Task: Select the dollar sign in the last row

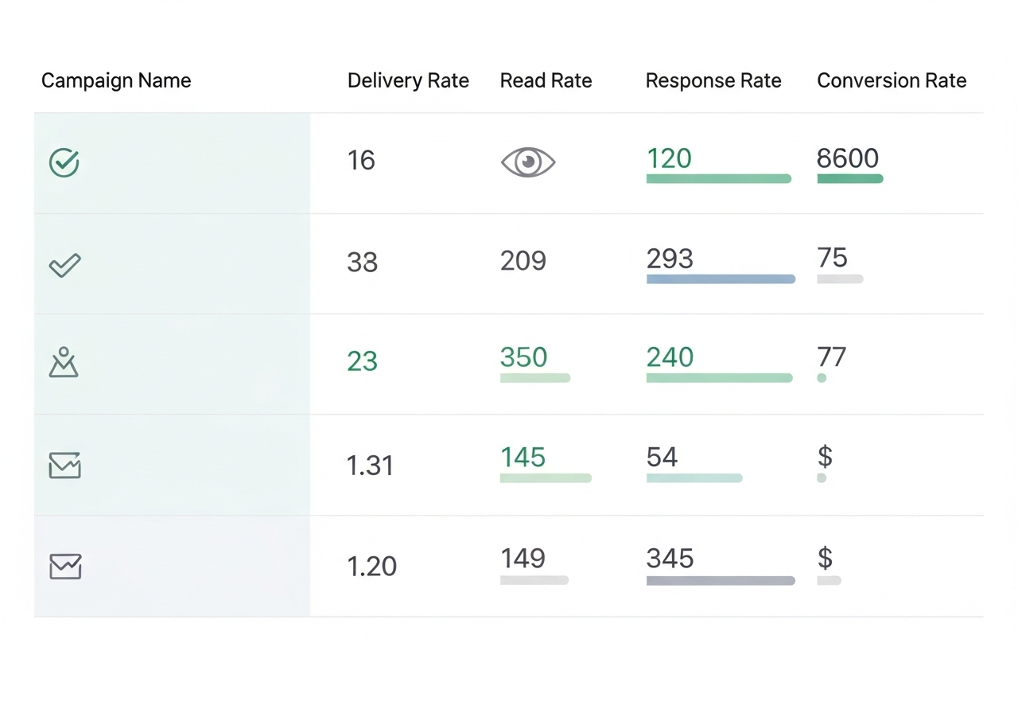Action: tap(826, 559)
